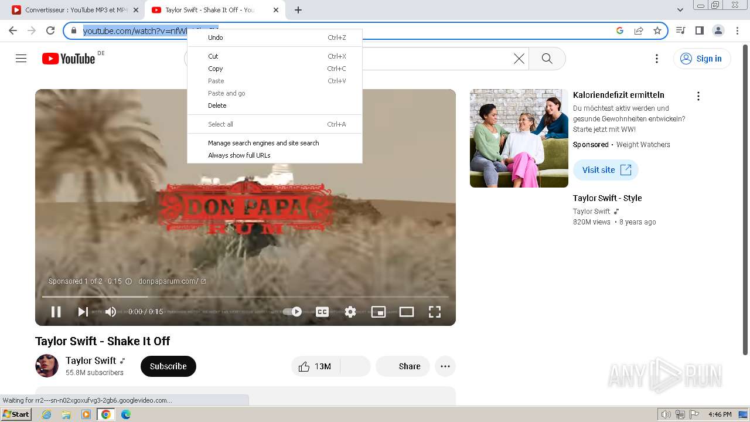The image size is (750, 422).
Task: Select Manage search engines and site search
Action: click(275, 143)
